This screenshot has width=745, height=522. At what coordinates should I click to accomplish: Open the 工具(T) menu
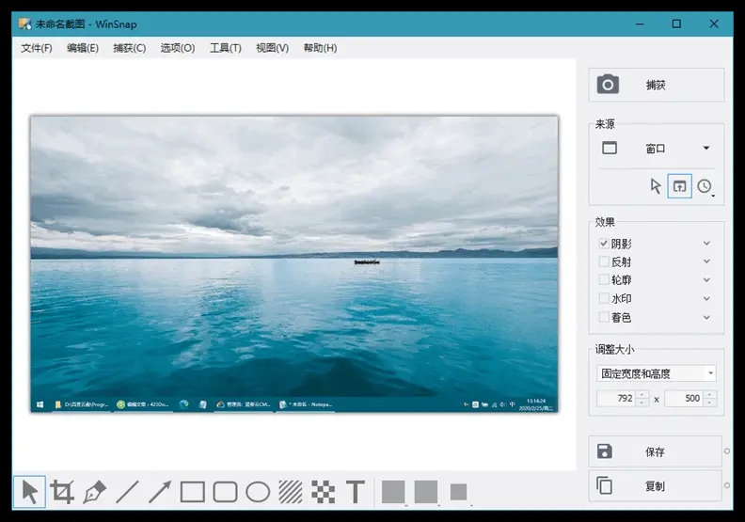pos(225,48)
